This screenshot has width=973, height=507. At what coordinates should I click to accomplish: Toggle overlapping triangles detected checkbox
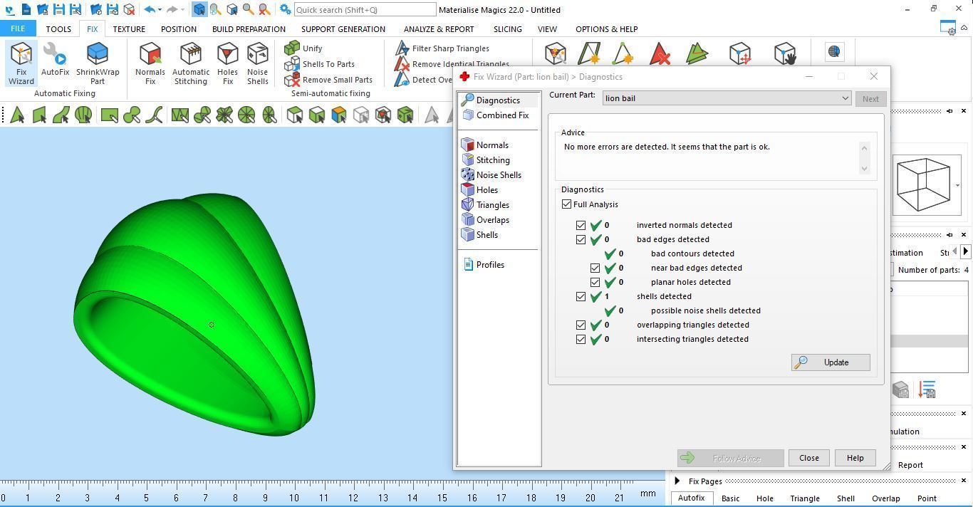pos(581,325)
